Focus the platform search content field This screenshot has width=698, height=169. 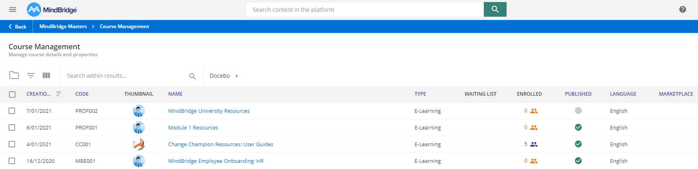pos(365,9)
